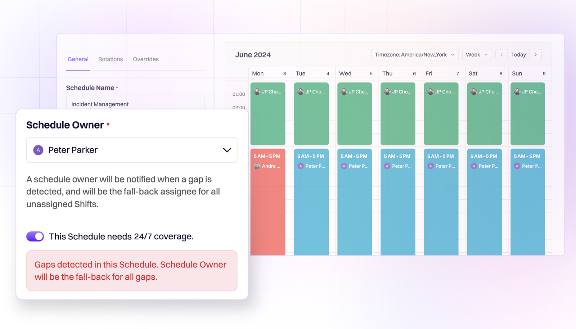The image size is (576, 329).
Task: Click JP Che's avatar on Sunday's green shift
Action: click(517, 91)
